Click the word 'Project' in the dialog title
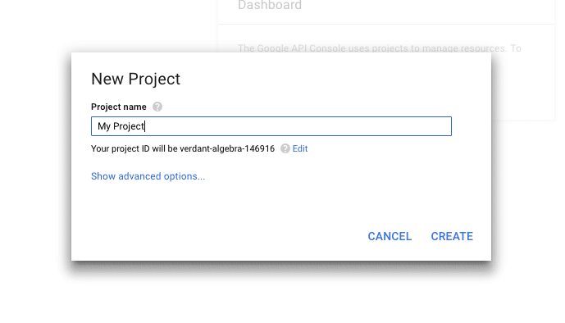 click(x=154, y=79)
